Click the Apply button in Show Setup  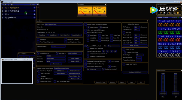click(131, 82)
